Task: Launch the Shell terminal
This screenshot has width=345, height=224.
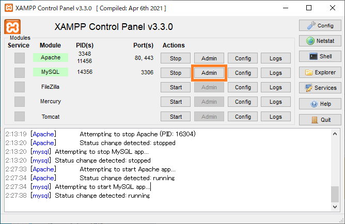Action: click(320, 56)
